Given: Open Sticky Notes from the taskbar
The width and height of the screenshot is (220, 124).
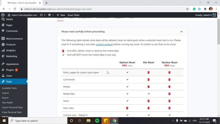Looking at the screenshot, I should point(106,121).
